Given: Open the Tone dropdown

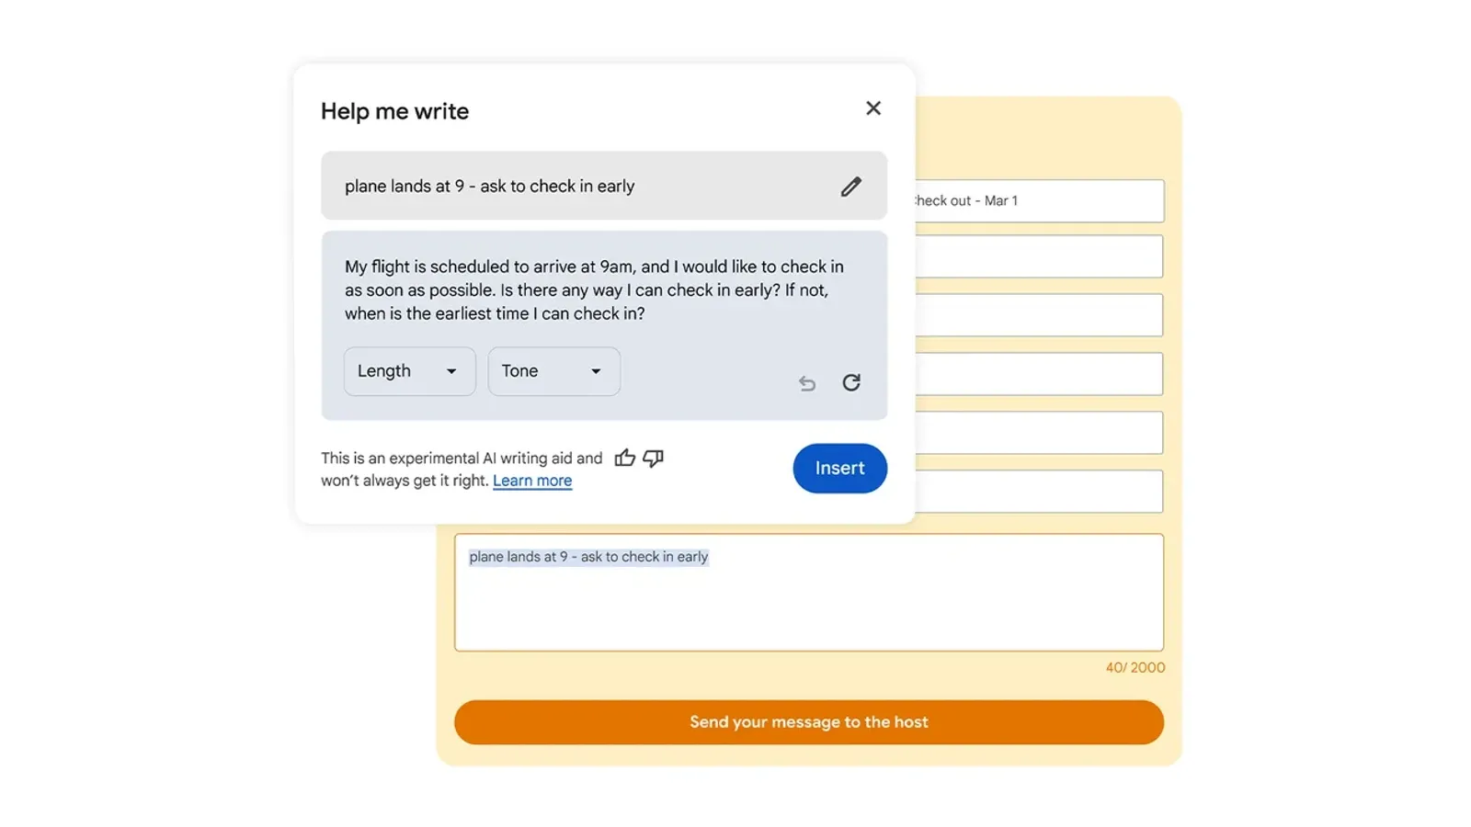Looking at the screenshot, I should pos(554,371).
